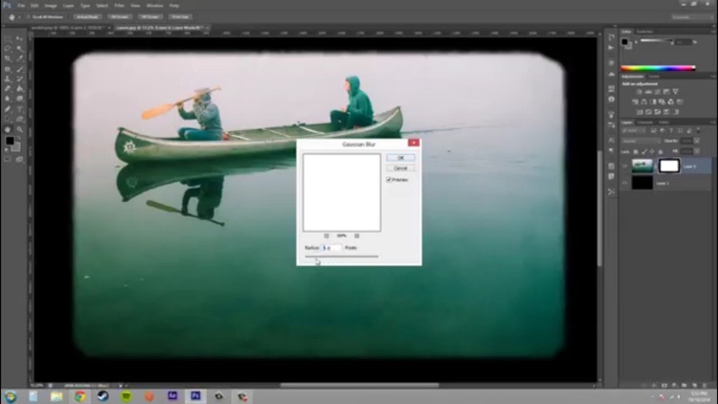
Task: Swap foreground and background colors
Action: (x=19, y=138)
